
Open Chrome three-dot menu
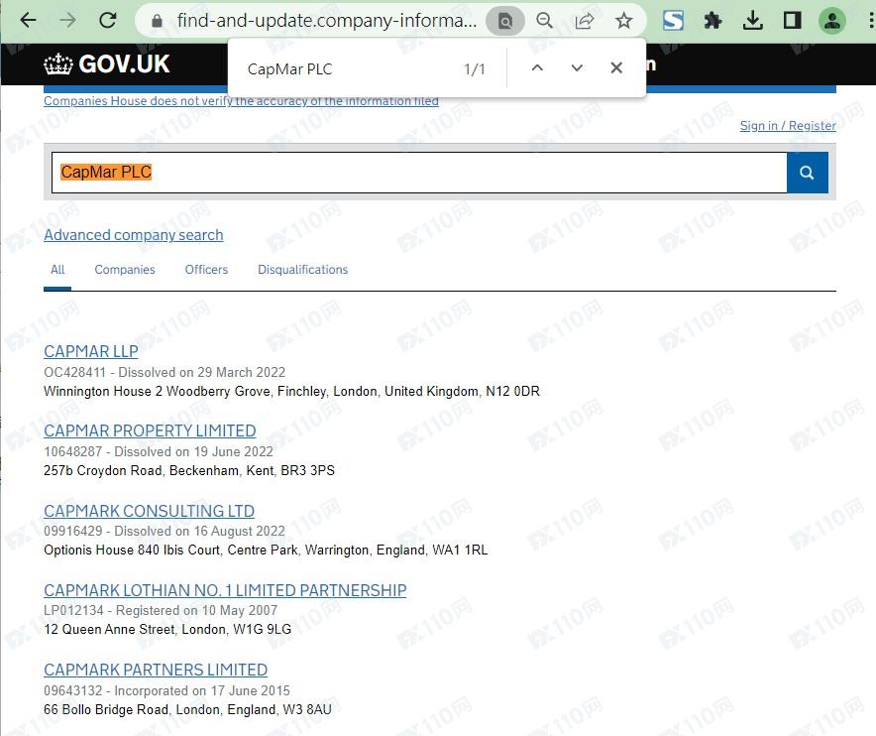(864, 20)
